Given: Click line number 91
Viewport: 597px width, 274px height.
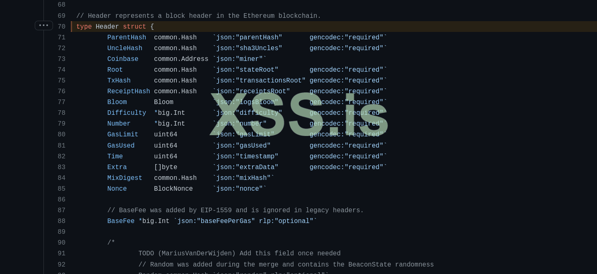Looking at the screenshot, I should point(61,254).
